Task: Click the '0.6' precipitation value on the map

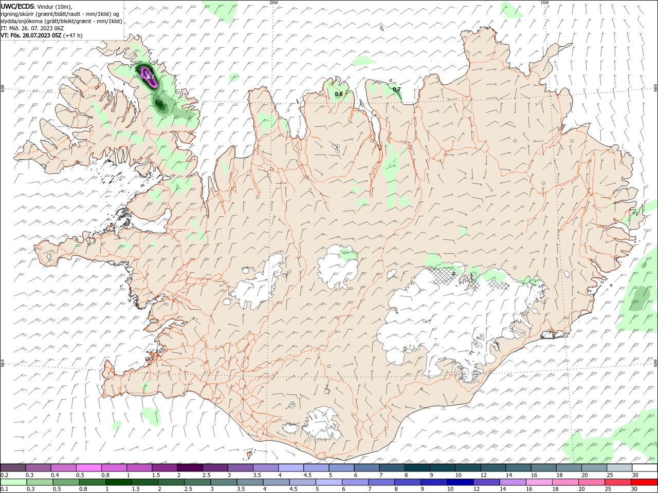Action: [x=339, y=94]
